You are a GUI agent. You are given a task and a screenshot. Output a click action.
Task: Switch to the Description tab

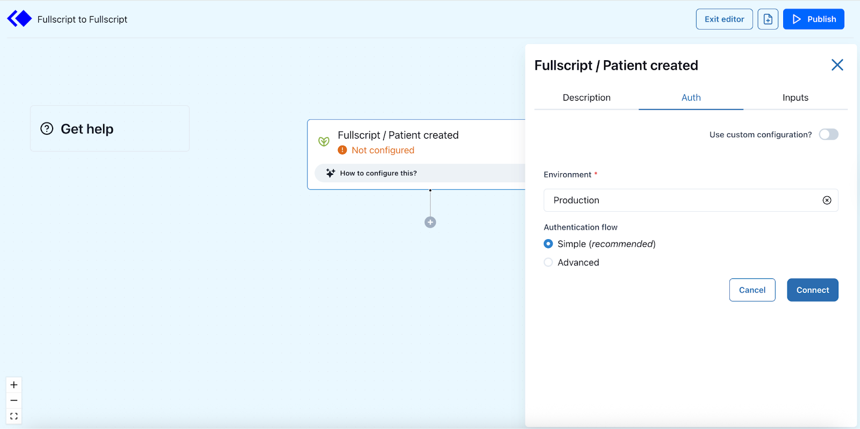586,98
